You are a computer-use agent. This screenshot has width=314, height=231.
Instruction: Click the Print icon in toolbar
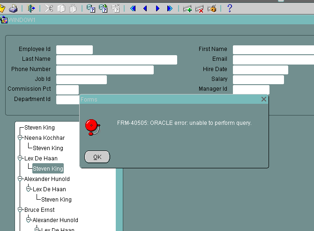[x=14, y=8]
